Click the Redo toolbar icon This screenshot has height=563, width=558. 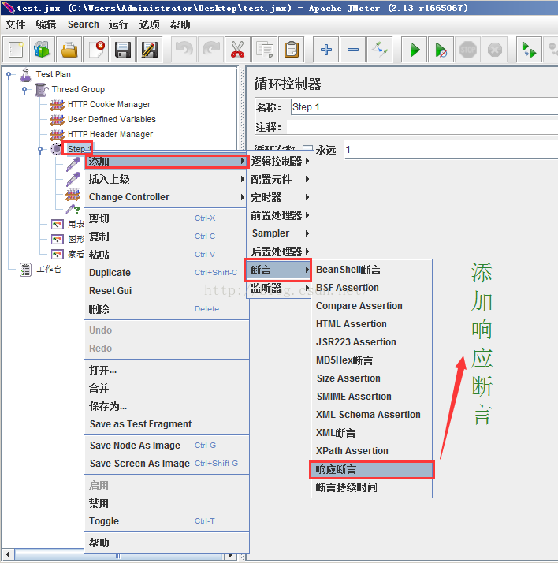[x=211, y=50]
